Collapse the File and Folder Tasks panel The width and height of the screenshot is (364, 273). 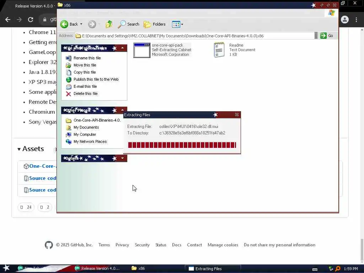[122, 48]
